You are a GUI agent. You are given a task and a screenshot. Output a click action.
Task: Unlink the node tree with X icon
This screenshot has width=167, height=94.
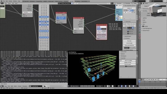75,3
